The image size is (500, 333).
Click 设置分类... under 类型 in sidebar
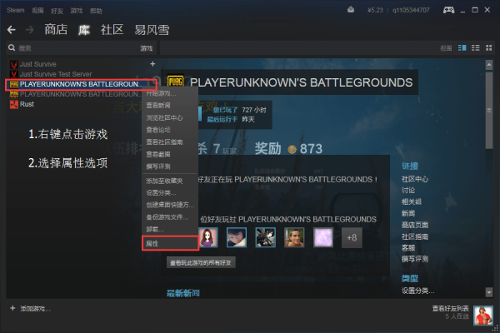pyautogui.click(x=418, y=291)
